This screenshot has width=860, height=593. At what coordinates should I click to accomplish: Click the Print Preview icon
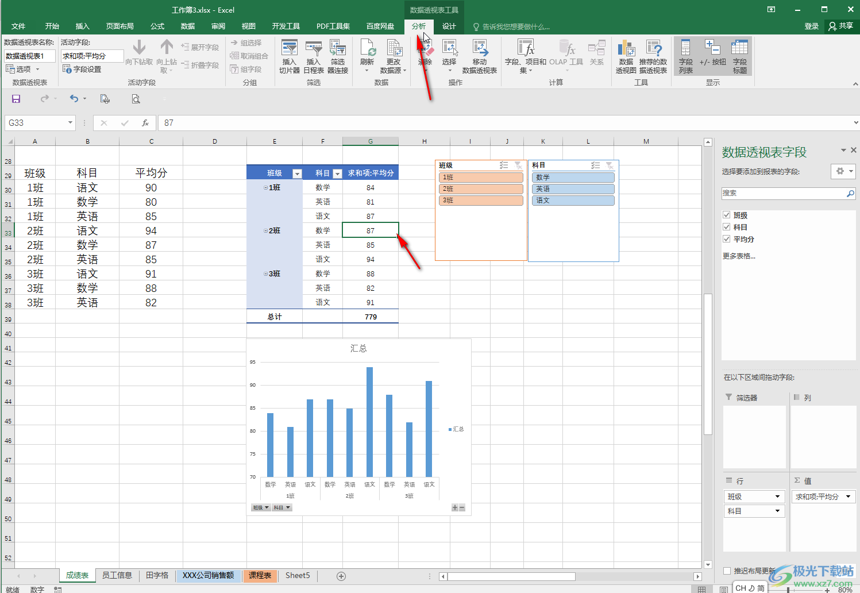[136, 99]
